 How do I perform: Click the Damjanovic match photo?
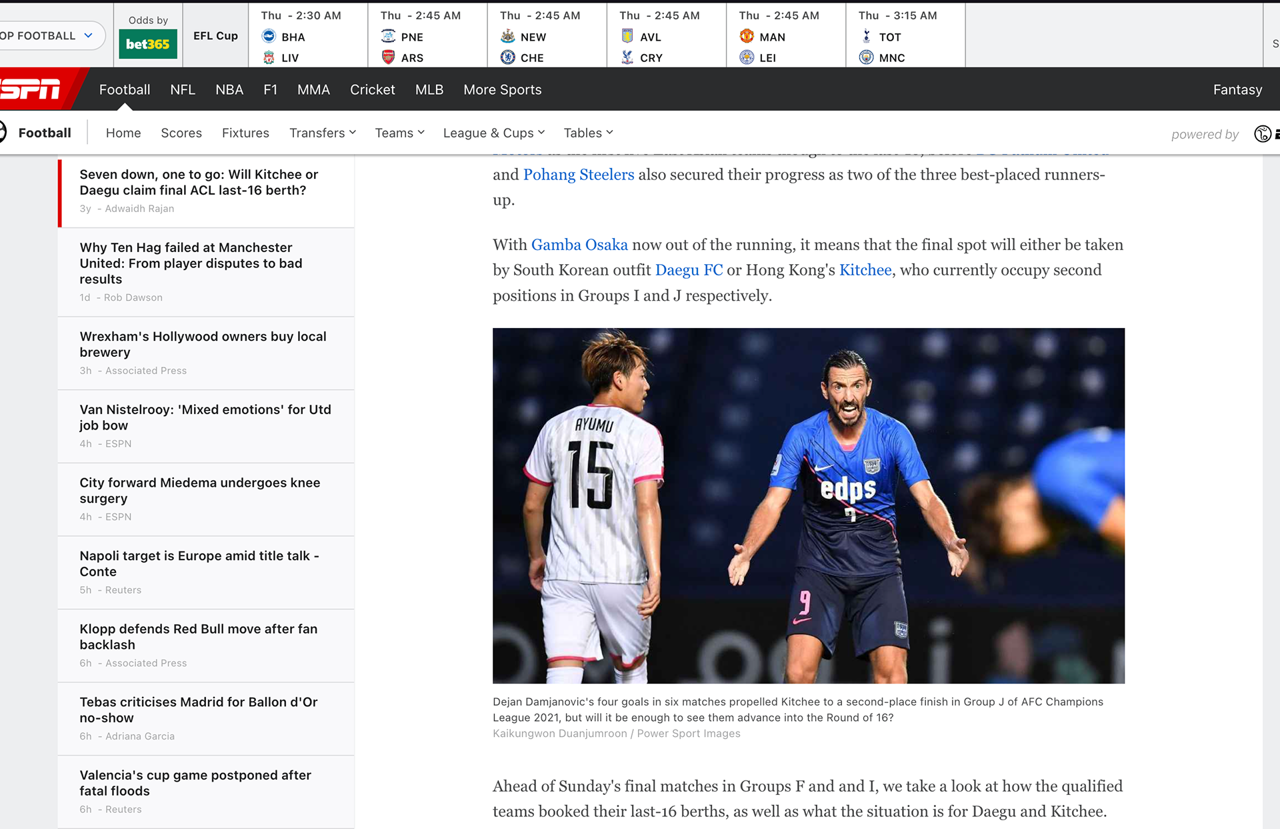point(808,505)
